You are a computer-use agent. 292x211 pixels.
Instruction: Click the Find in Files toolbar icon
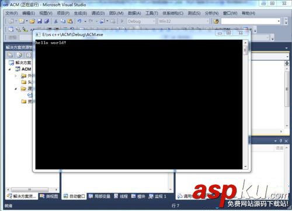click(x=216, y=21)
